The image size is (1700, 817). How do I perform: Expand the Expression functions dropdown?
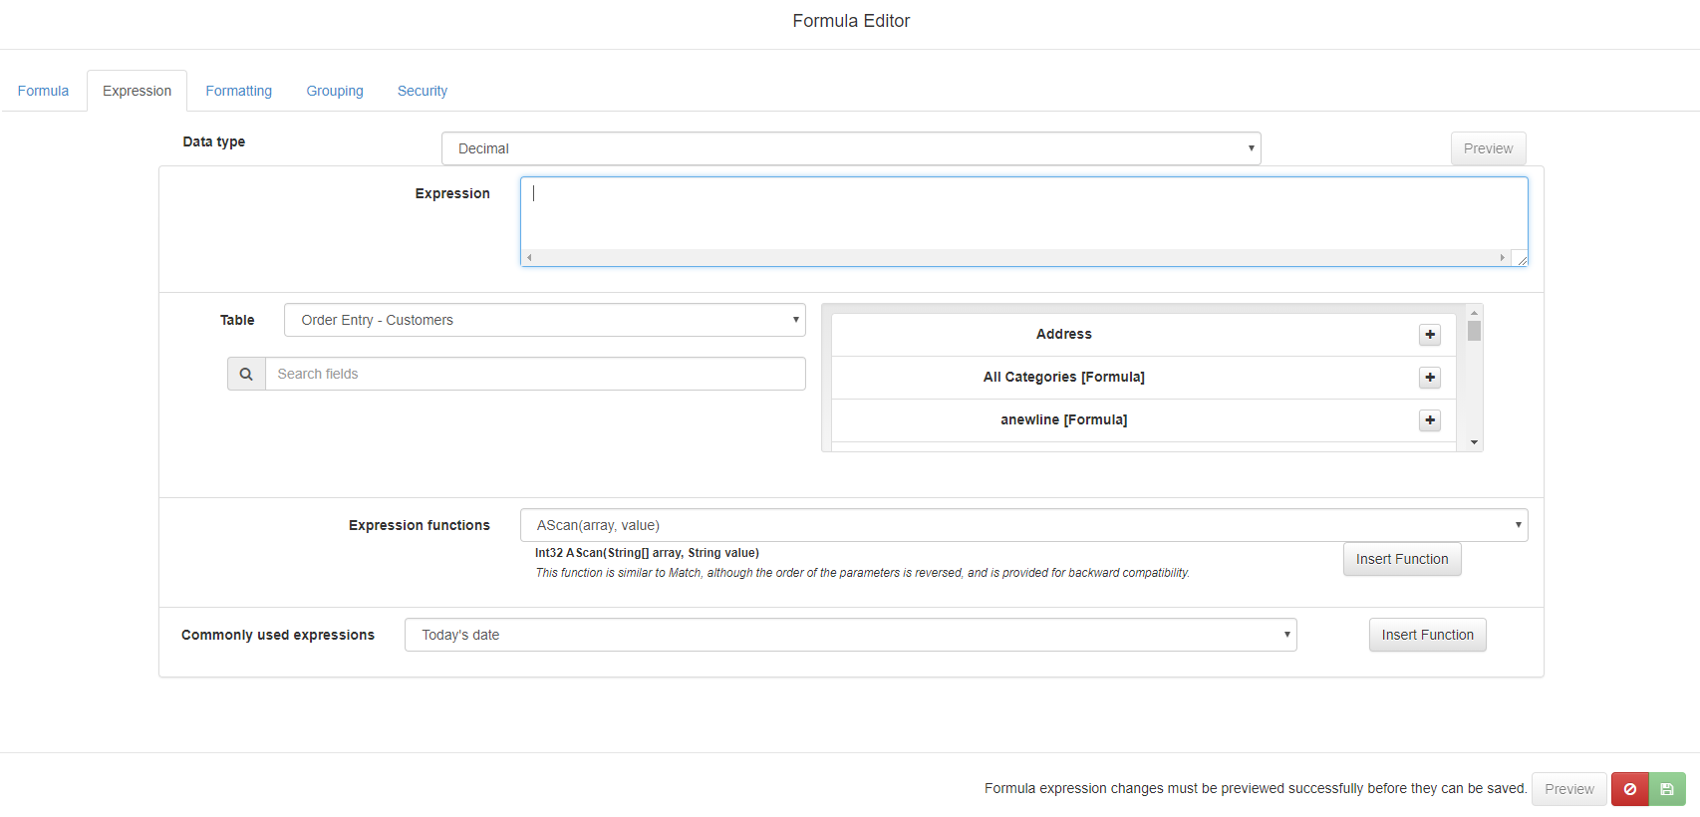pyautogui.click(x=1023, y=525)
